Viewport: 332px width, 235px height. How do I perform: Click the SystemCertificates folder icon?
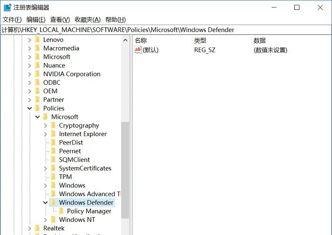click(x=53, y=168)
